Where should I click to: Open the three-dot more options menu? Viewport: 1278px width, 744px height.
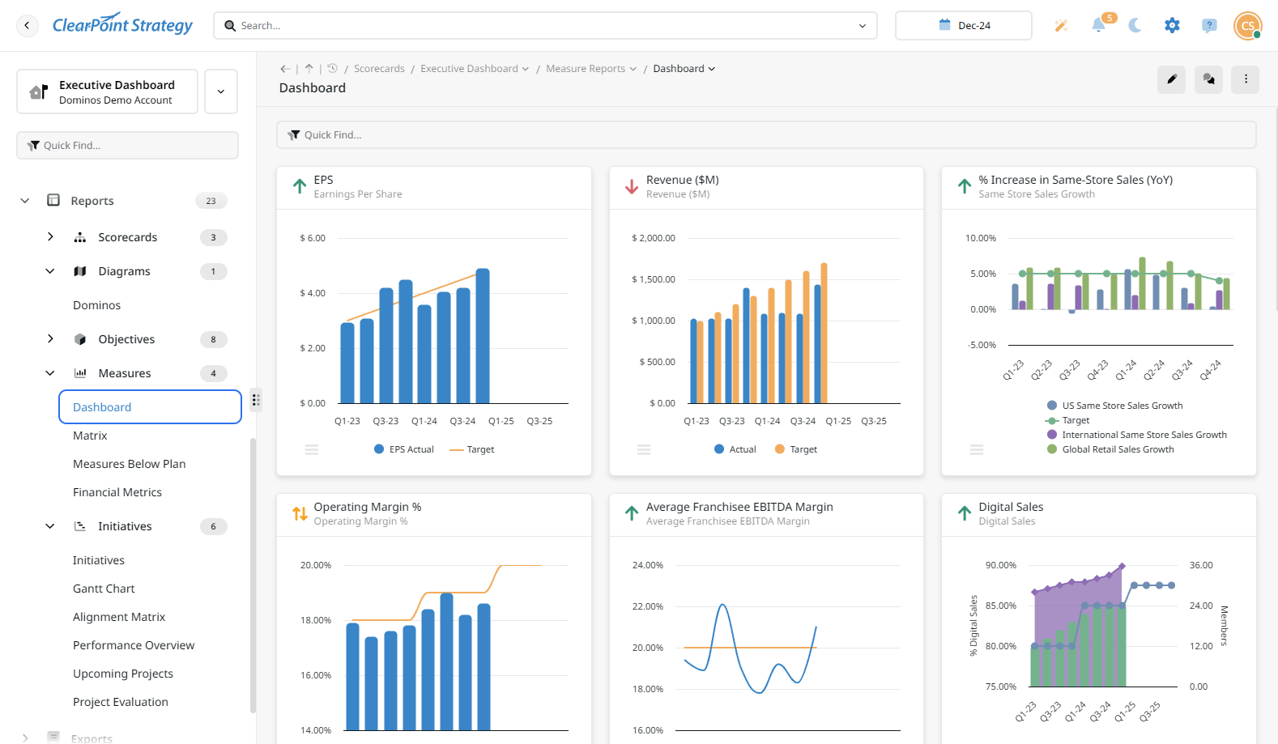[1246, 79]
